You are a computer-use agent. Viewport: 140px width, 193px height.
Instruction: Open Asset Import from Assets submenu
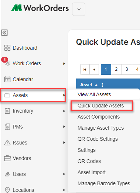pyautogui.click(x=92, y=172)
